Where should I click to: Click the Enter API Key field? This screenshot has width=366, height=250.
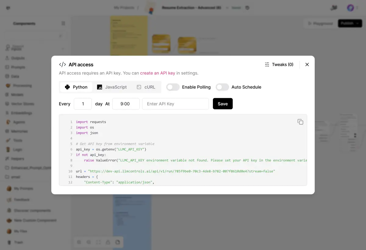tap(175, 104)
